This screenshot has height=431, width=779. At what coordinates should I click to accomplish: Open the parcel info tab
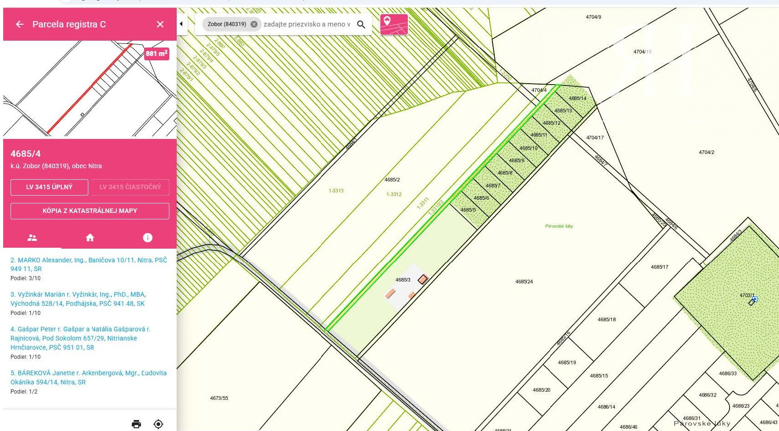click(147, 238)
